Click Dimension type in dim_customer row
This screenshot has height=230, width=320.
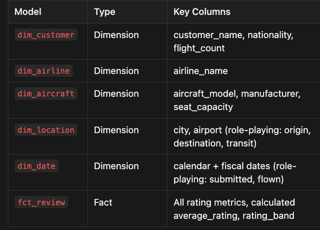point(116,35)
